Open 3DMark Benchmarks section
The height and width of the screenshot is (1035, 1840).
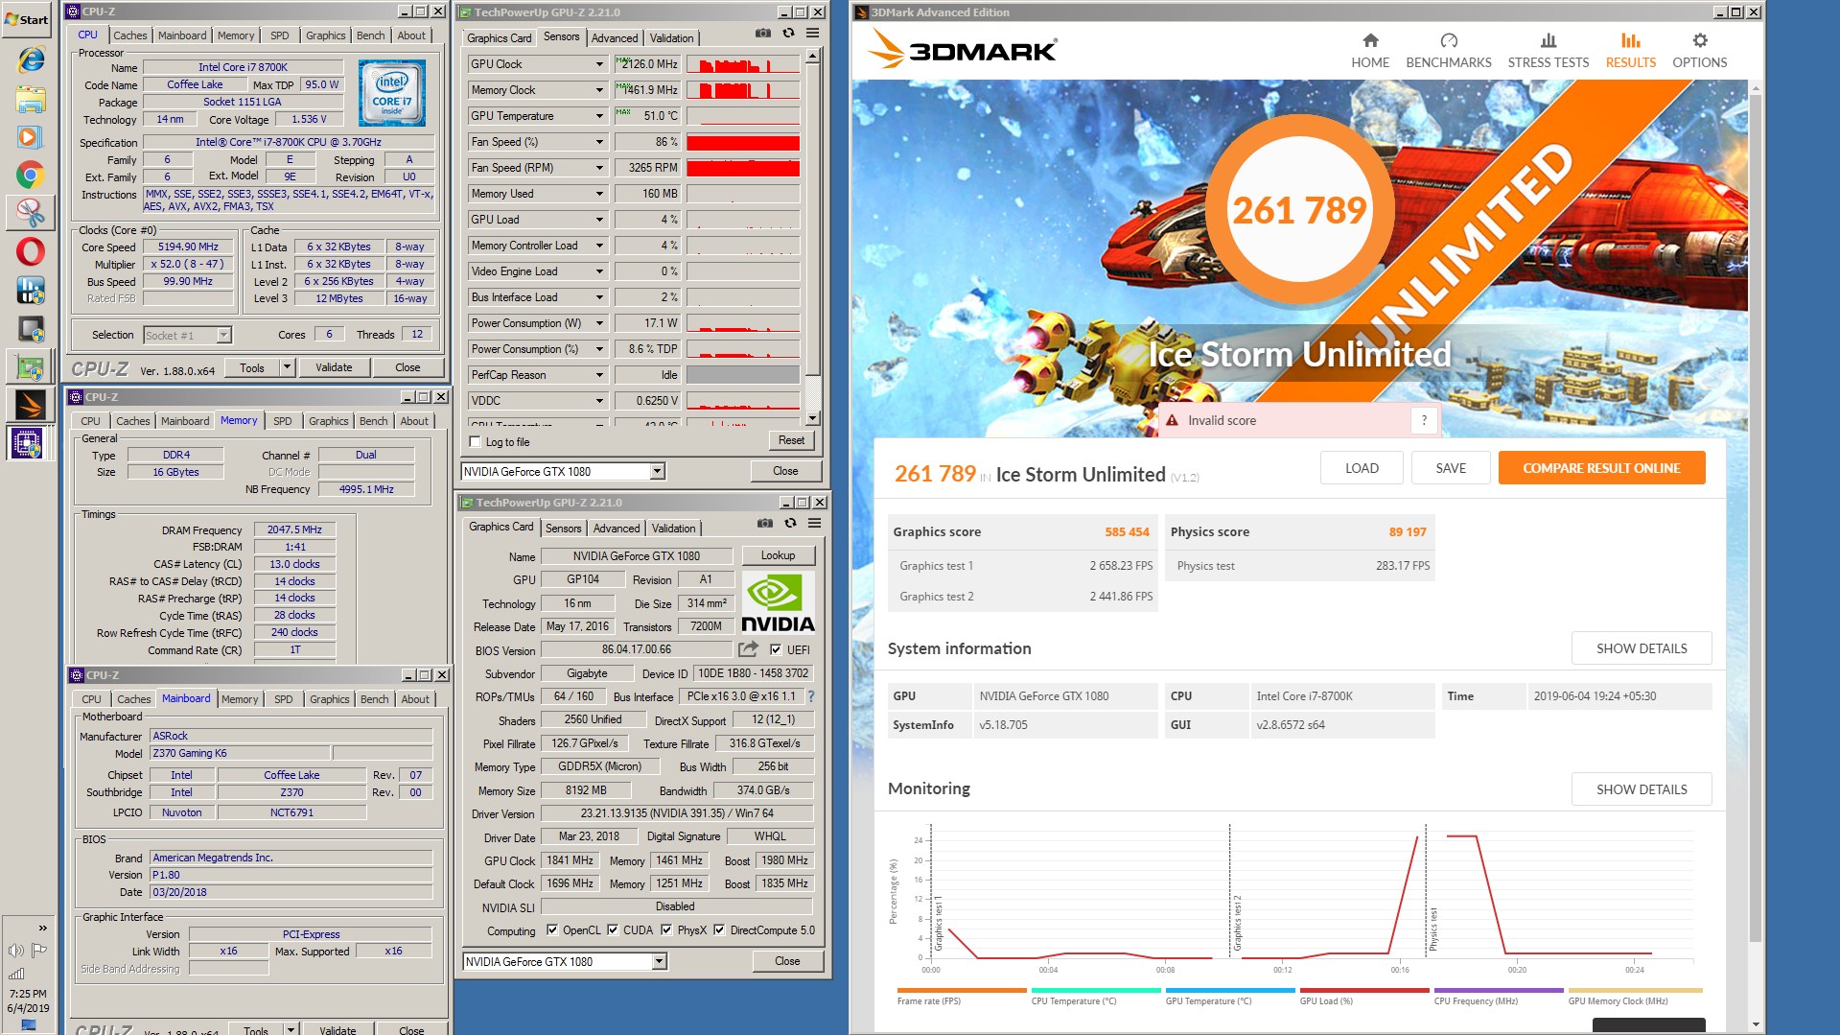click(1448, 51)
